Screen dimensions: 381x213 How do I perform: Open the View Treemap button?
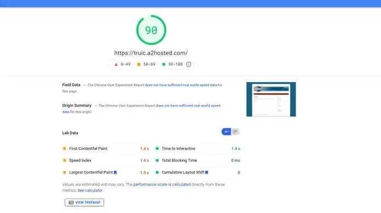[84, 203]
